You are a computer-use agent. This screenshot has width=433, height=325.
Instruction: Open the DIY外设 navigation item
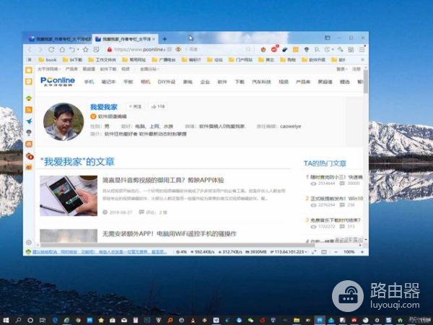coord(166,82)
